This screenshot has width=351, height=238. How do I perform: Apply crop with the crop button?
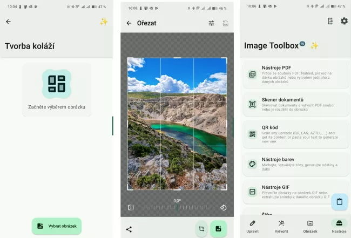point(201,228)
